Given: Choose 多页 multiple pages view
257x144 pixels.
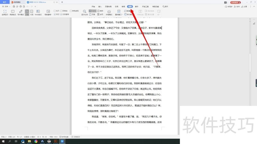Looking at the screenshot, I should tap(100, 14).
